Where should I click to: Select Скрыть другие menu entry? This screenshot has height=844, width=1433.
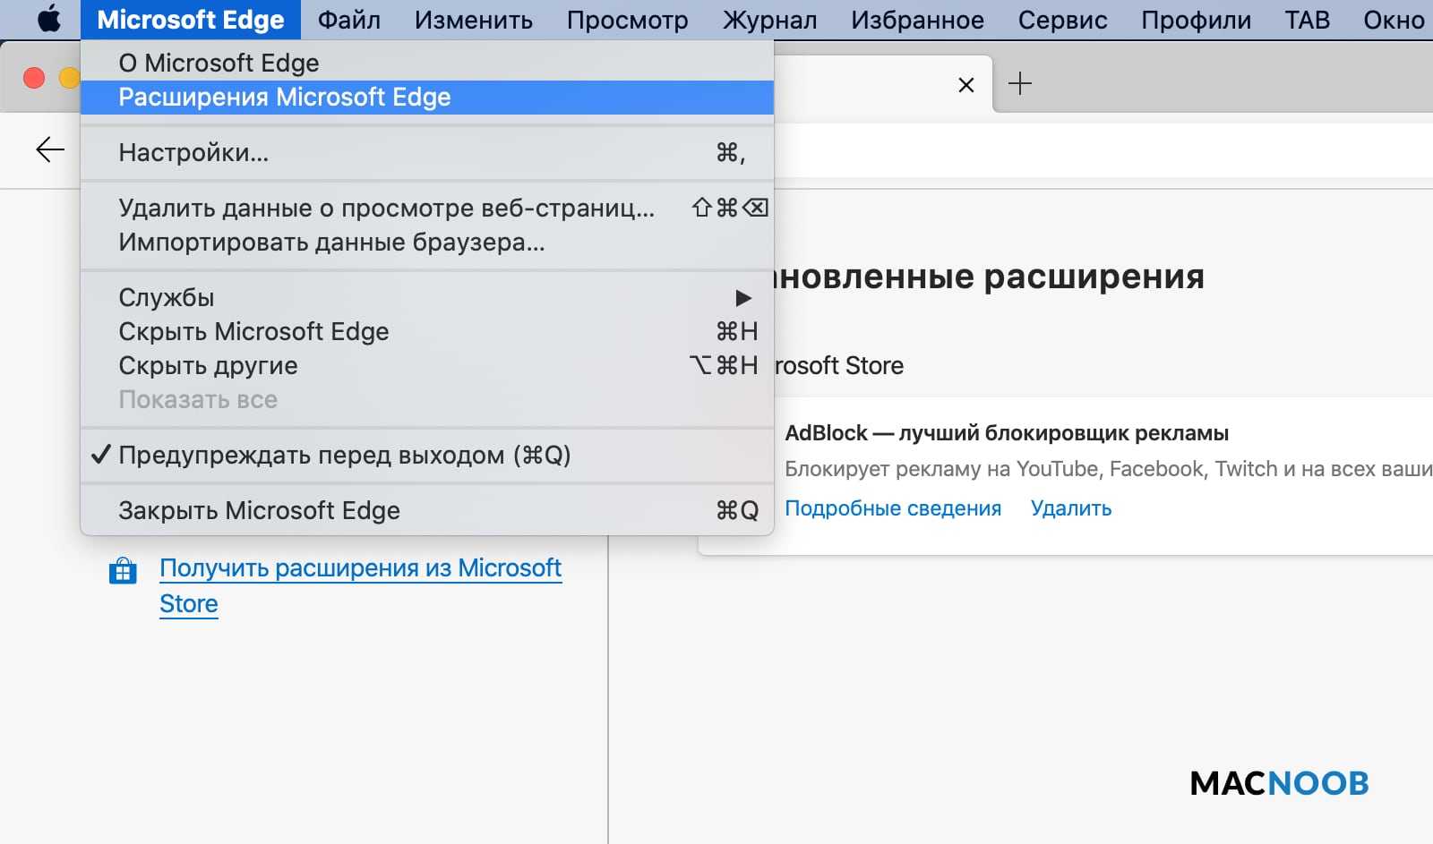tap(427, 365)
